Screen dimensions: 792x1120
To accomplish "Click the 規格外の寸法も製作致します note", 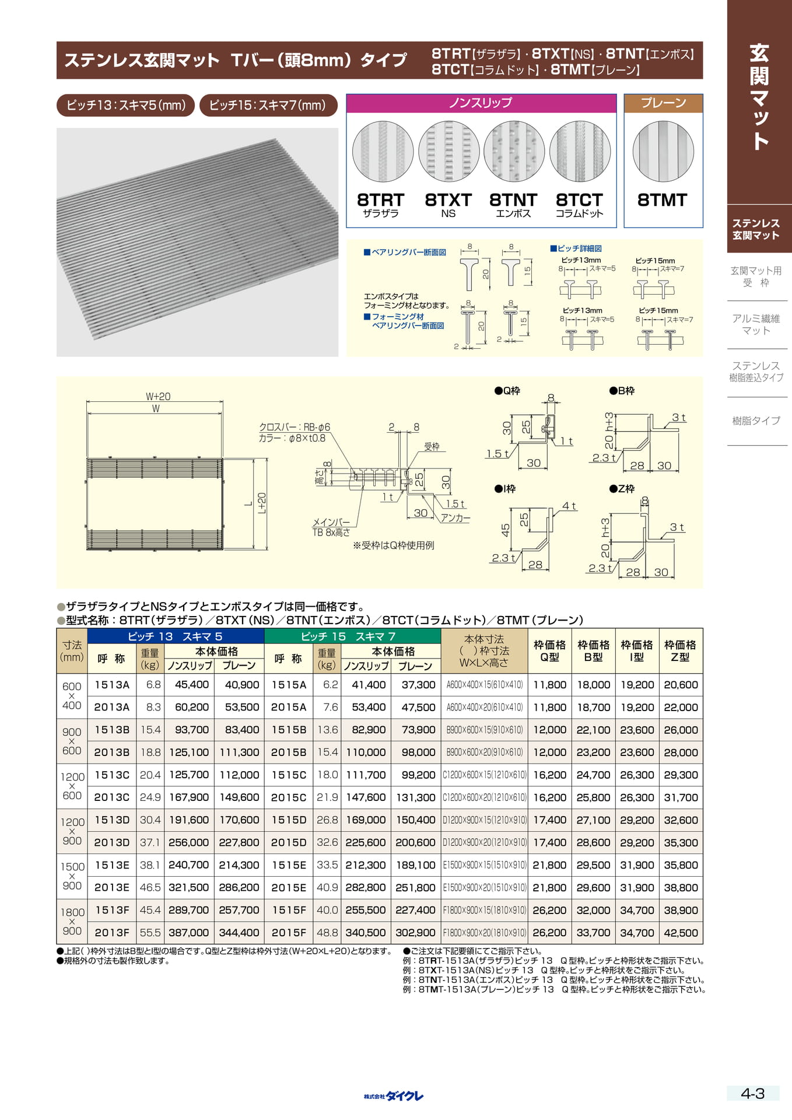I will (113, 961).
